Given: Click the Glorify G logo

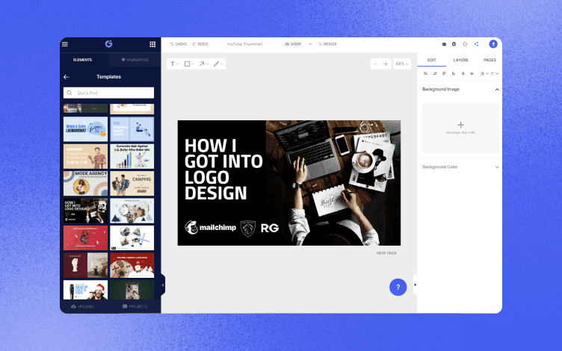Looking at the screenshot, I should pyautogui.click(x=108, y=44).
